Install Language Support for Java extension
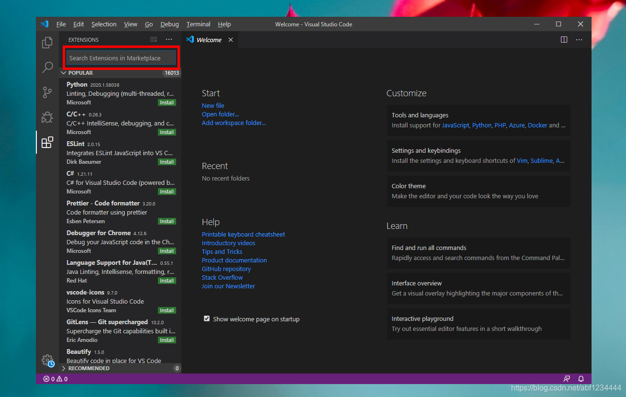This screenshot has height=397, width=626. click(167, 281)
